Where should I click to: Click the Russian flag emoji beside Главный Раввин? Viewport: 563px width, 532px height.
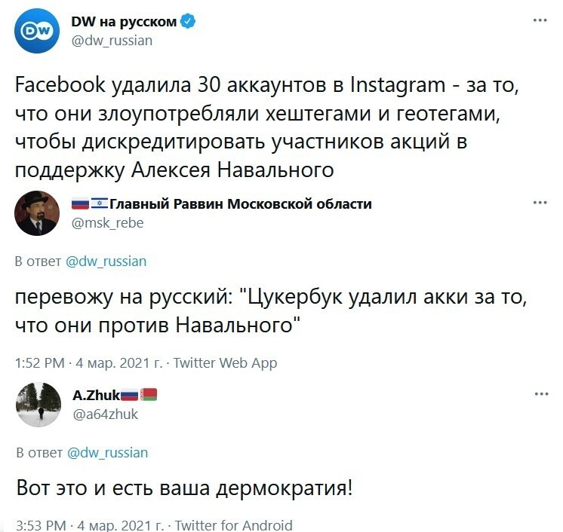(80, 203)
